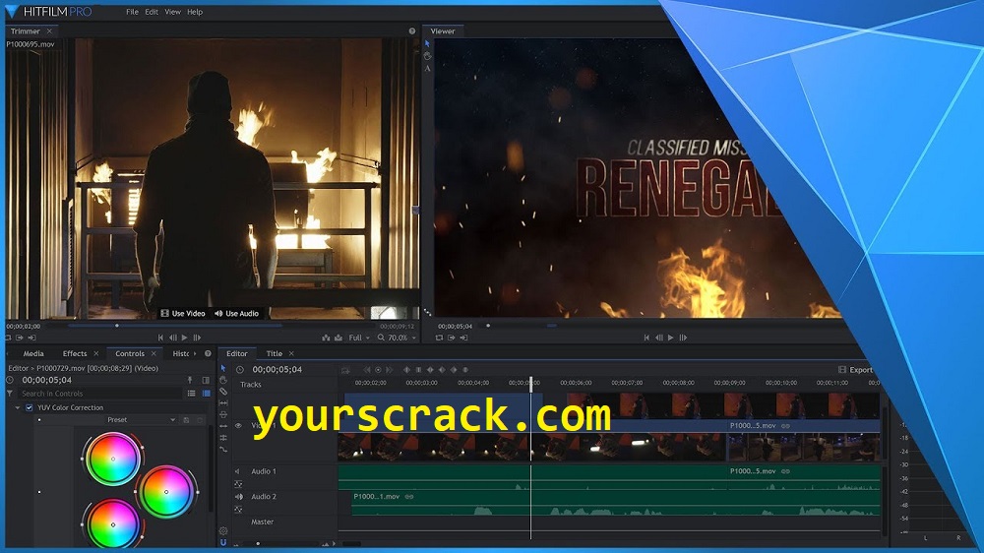The width and height of the screenshot is (984, 553).
Task: Step back one frame in Trimmer
Action: [172, 338]
